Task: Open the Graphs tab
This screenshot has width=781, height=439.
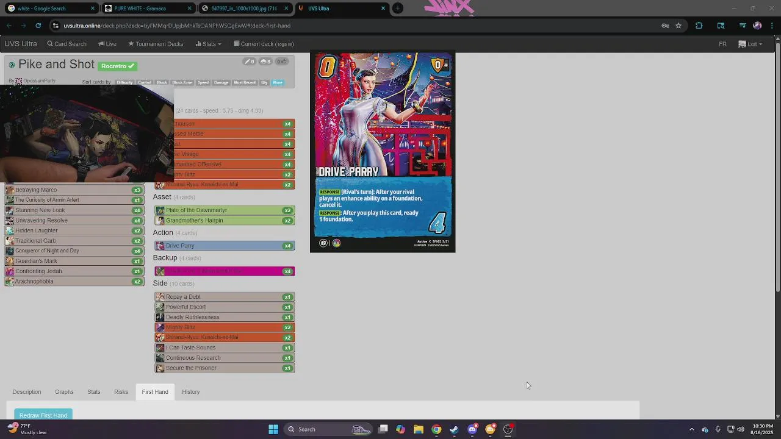Action: pos(64,392)
